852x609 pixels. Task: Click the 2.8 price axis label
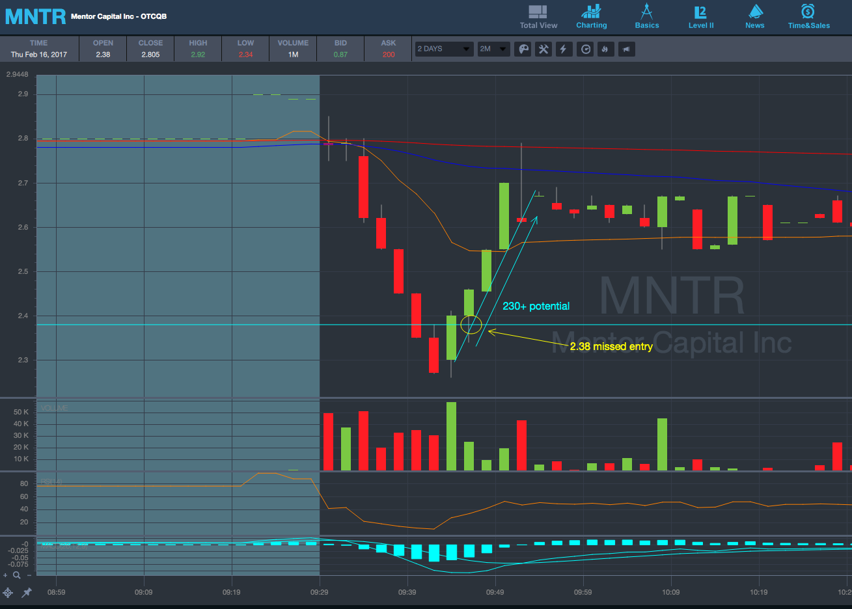23,139
